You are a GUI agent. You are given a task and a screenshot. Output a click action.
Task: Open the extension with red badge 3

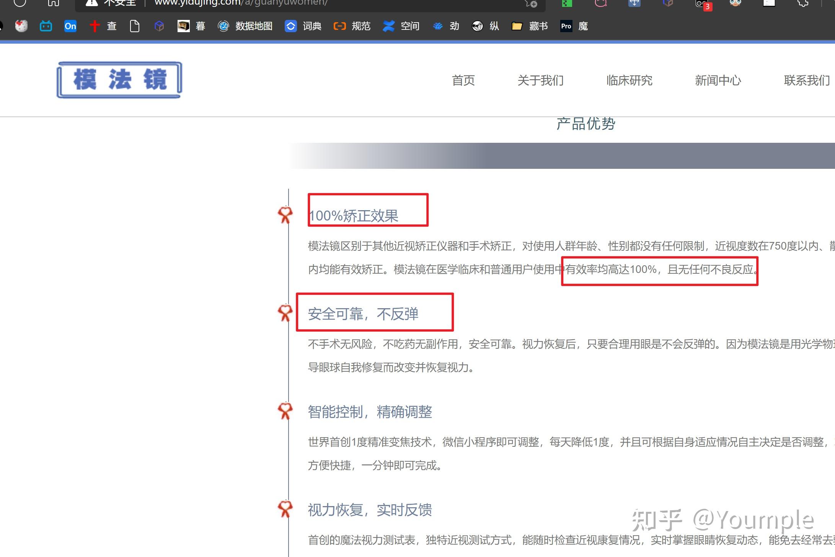pos(703,5)
